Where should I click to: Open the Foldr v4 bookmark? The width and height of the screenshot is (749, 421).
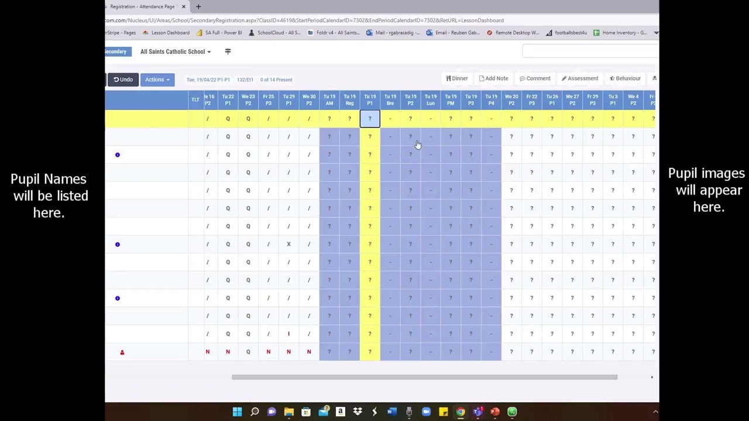[334, 33]
